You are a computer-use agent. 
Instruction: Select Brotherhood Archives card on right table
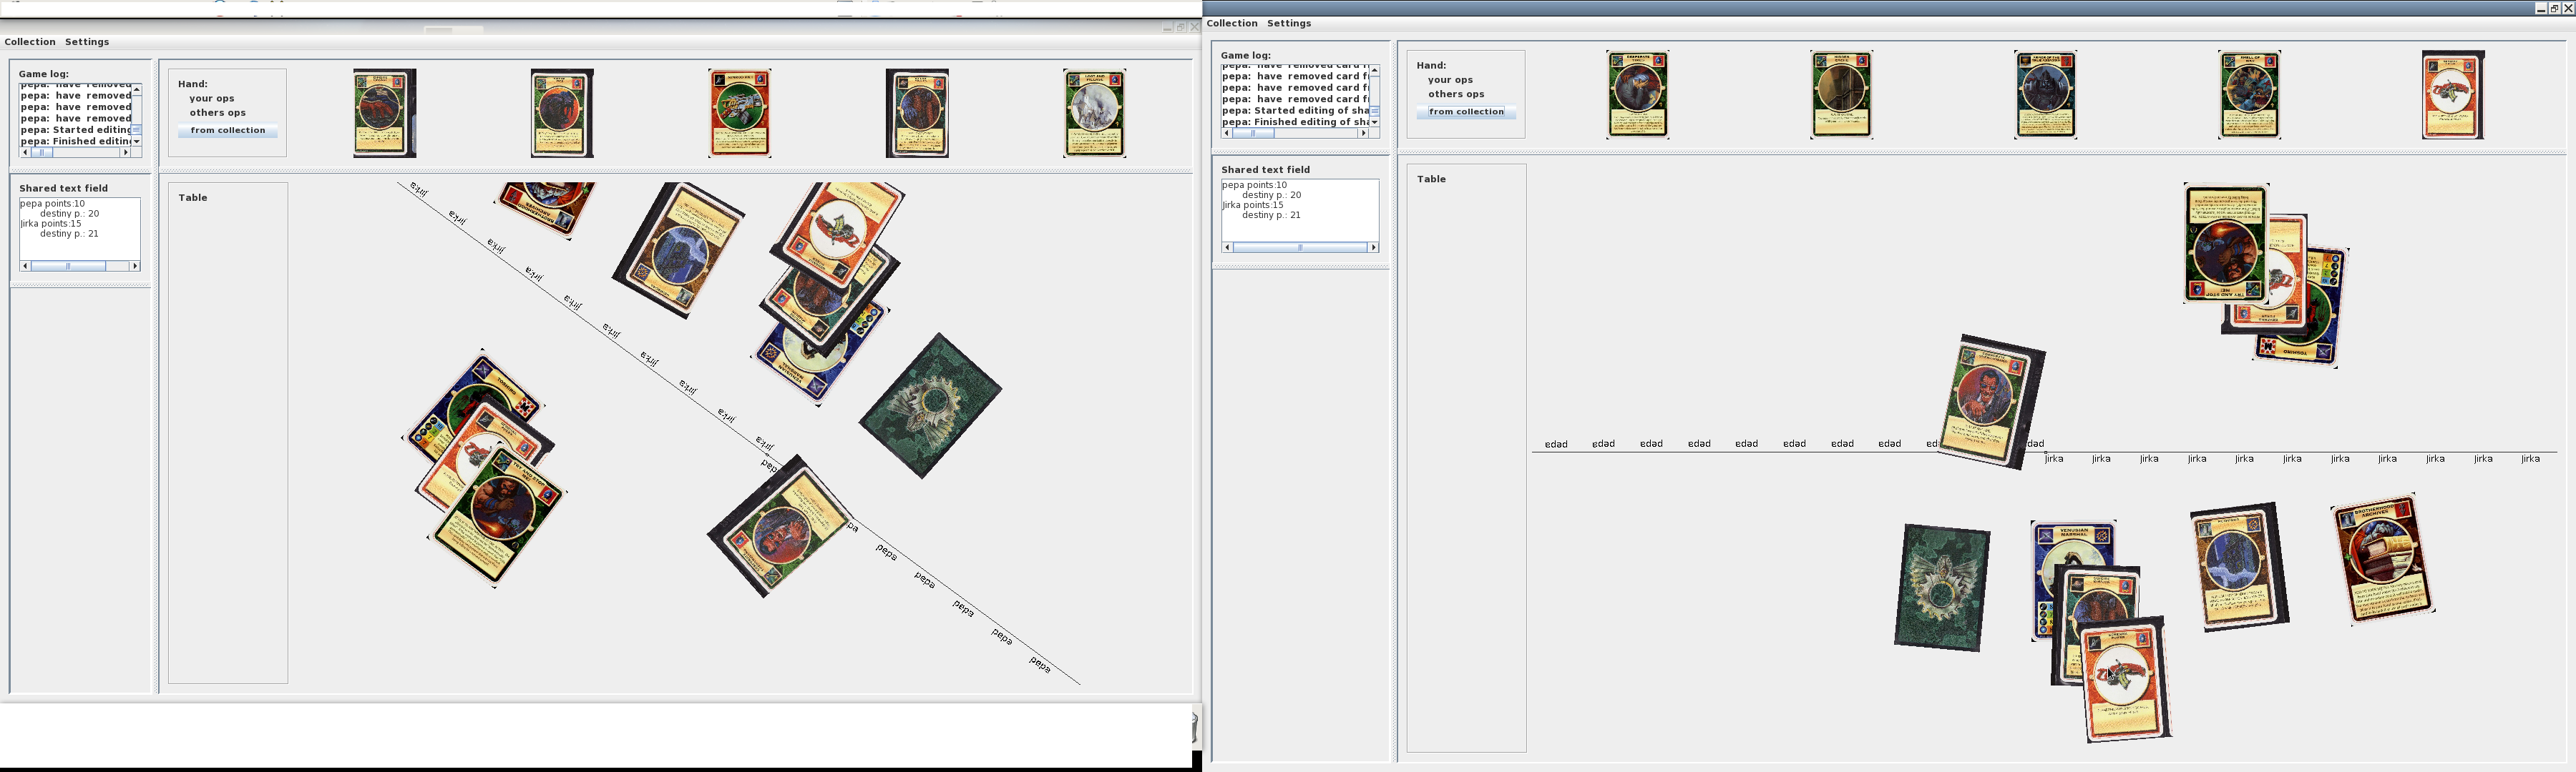(2383, 559)
